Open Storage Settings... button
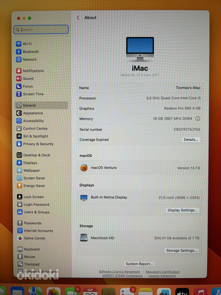 (182, 250)
